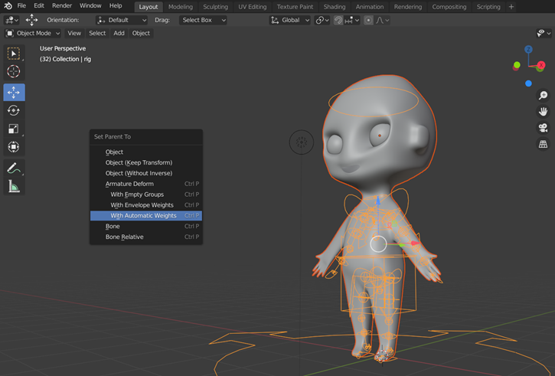Open the Render menu
The height and width of the screenshot is (376, 555).
point(62,5)
